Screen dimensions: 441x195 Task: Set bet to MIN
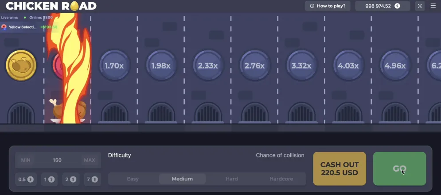[26, 160]
